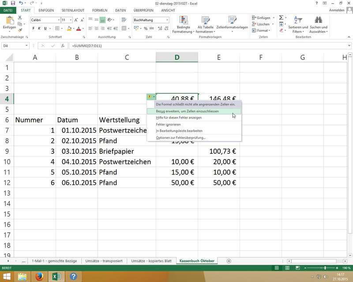This screenshot has width=353, height=282.
Task: Toggle italic formatting (K)
Action: tap(39, 29)
